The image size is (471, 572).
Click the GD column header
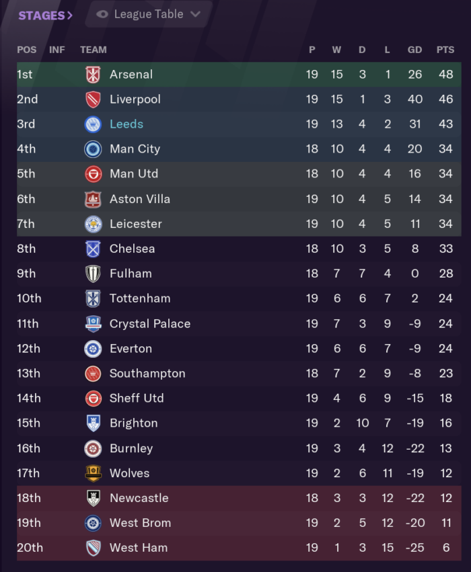pos(414,49)
